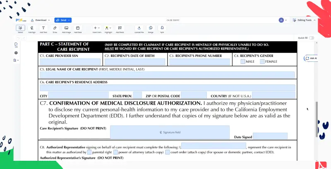Expand the zoom level dropdown in sidebar
The height and width of the screenshot is (169, 331).
[18, 60]
